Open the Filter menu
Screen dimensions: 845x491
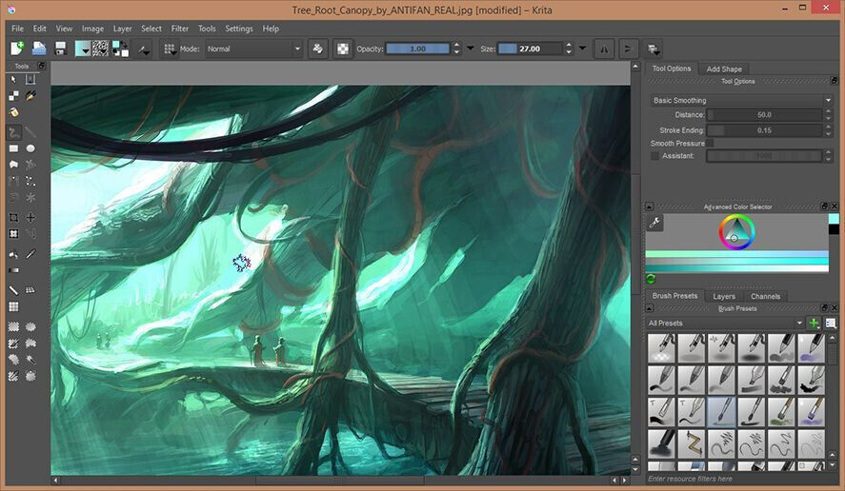178,29
